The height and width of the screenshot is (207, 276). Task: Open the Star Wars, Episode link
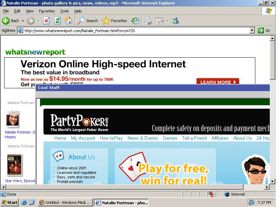[x=20, y=181]
